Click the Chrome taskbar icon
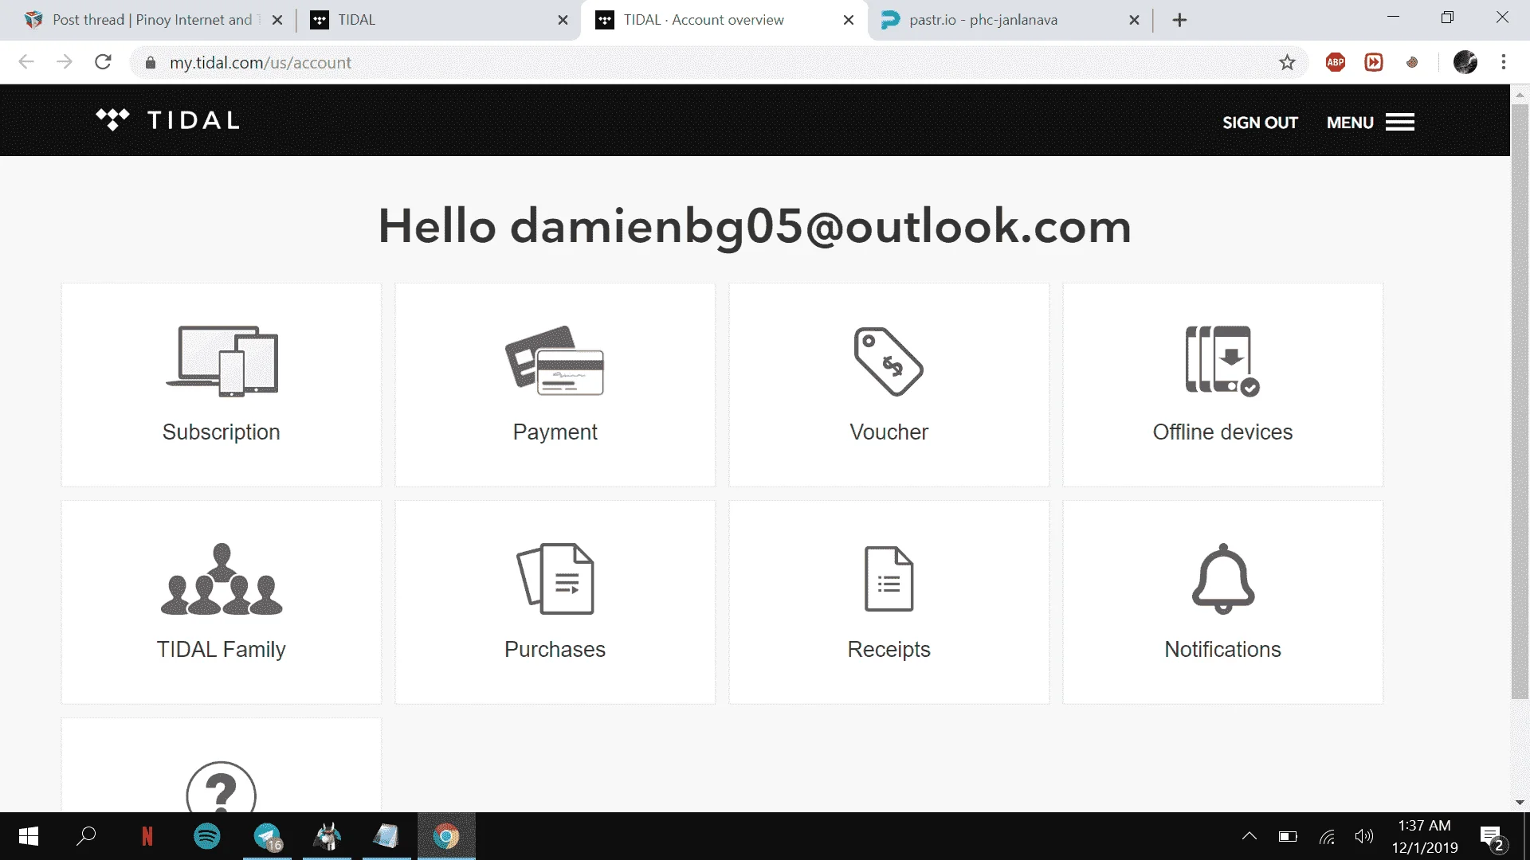The height and width of the screenshot is (860, 1530). click(x=446, y=836)
